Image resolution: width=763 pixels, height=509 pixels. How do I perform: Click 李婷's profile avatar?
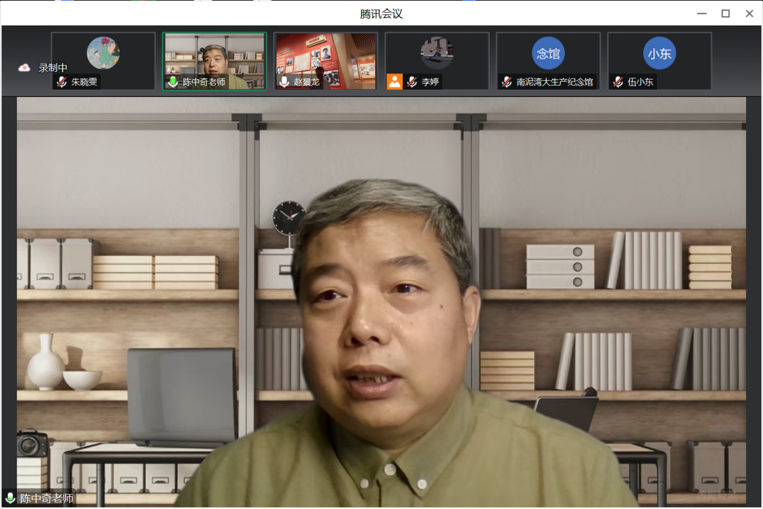click(x=437, y=53)
